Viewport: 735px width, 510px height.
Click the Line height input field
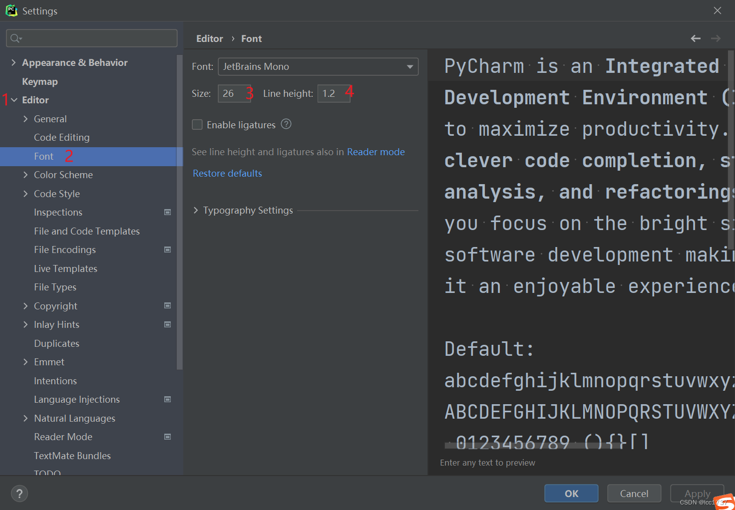(x=334, y=93)
